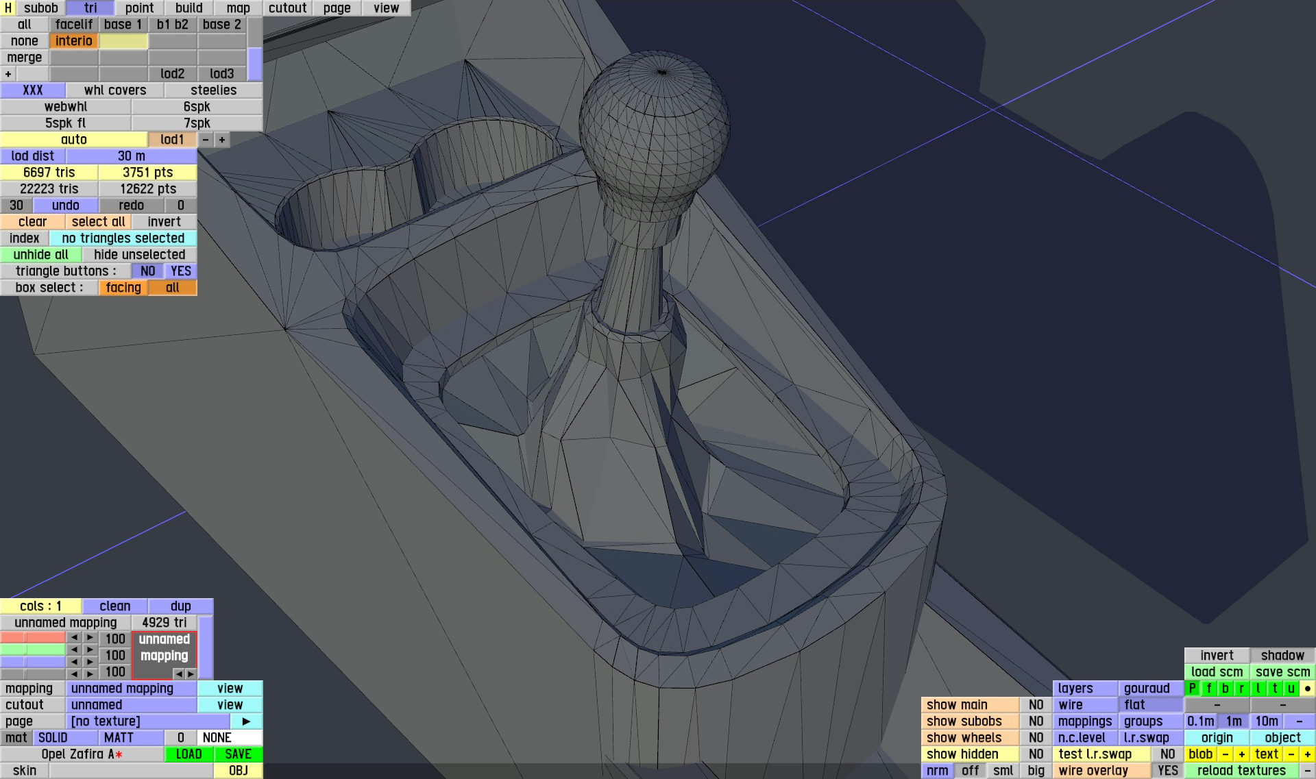The image size is (1316, 779).
Task: Switch to the 'point' mode tab
Action: click(139, 8)
